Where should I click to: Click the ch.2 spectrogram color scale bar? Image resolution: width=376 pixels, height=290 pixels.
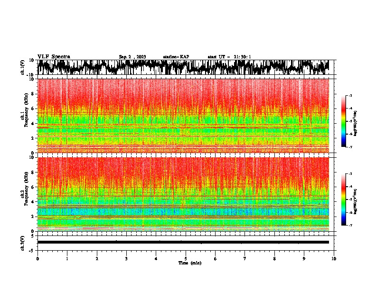pyautogui.click(x=343, y=199)
